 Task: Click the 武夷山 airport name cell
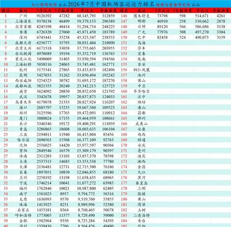click(141, 124)
